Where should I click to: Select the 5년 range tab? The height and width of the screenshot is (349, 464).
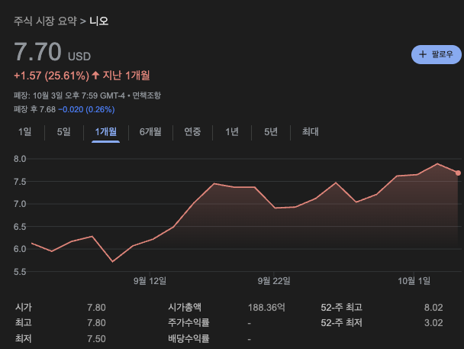271,132
